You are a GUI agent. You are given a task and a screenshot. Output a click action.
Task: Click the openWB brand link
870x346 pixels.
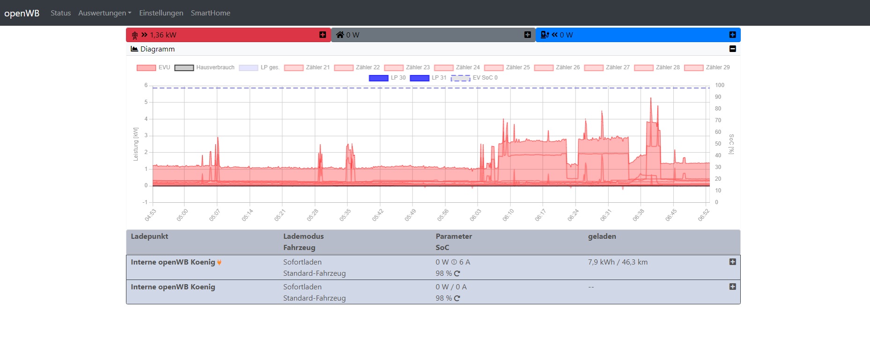[22, 13]
